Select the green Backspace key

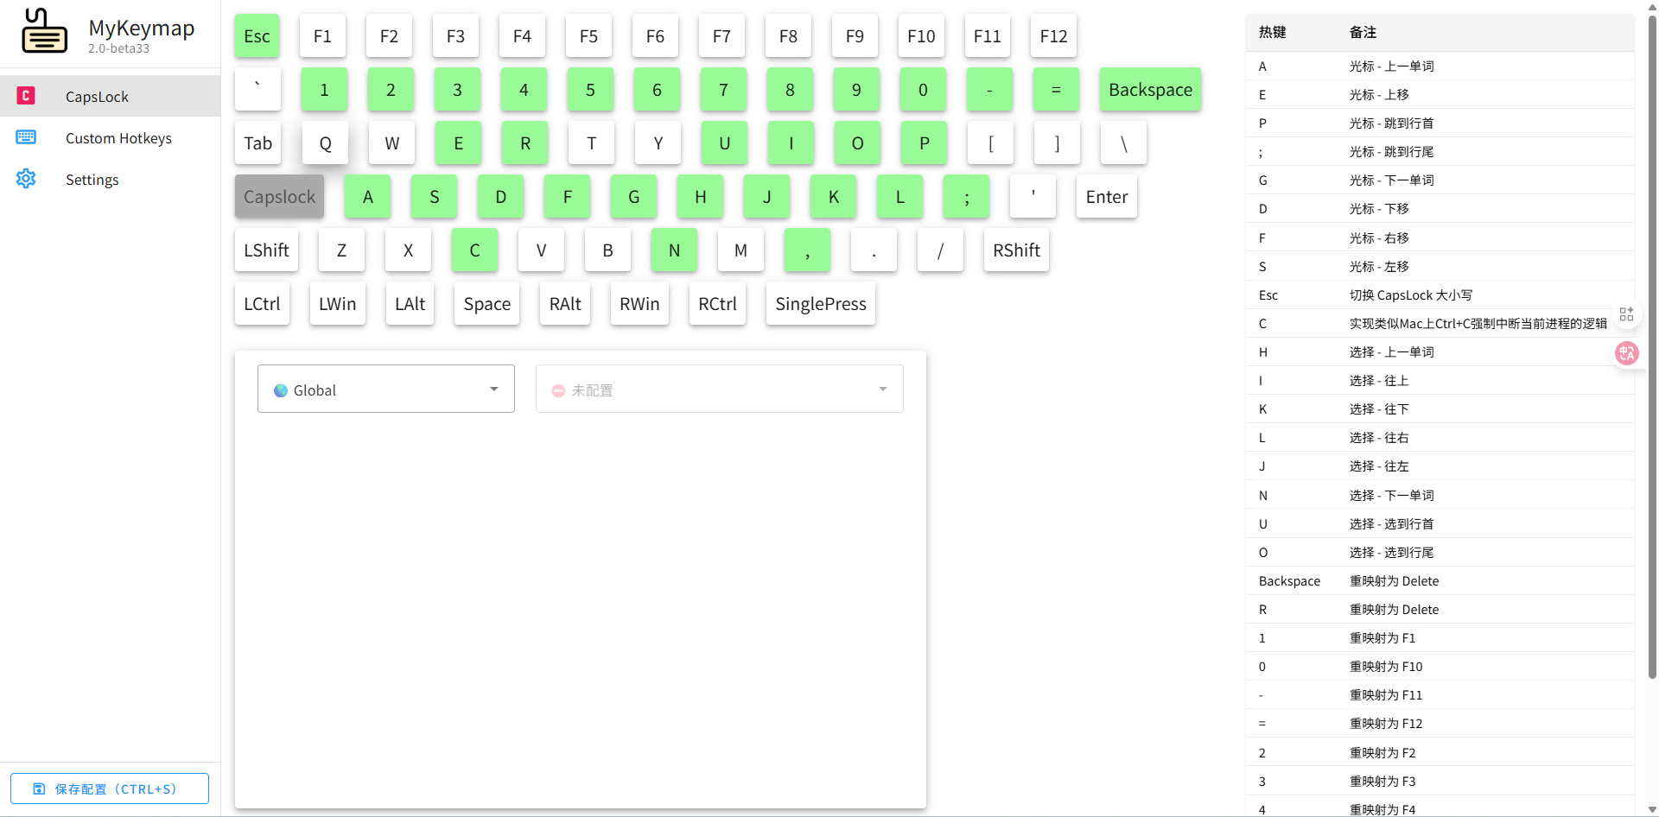pyautogui.click(x=1150, y=90)
